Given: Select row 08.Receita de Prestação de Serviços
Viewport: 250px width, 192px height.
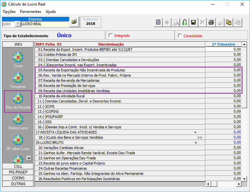Looking at the screenshot, I should 120,86.
